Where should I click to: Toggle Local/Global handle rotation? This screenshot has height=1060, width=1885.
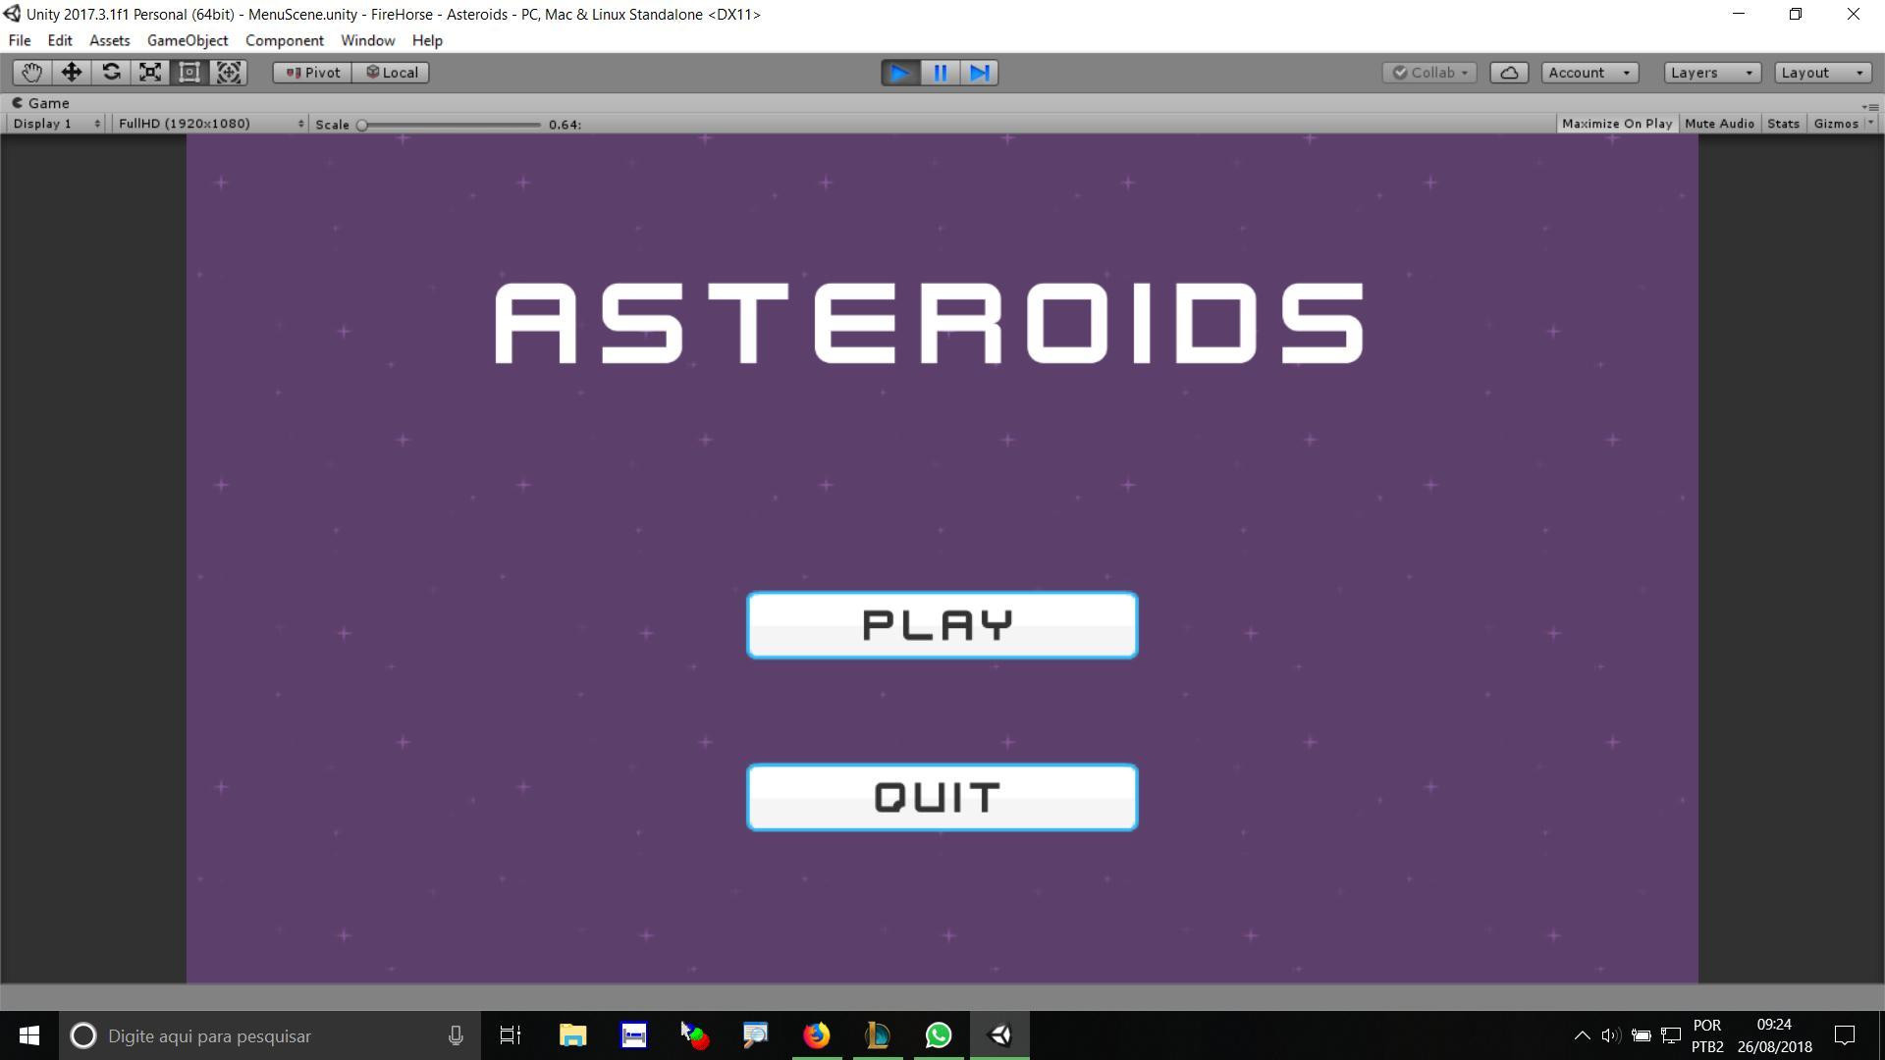tap(391, 73)
